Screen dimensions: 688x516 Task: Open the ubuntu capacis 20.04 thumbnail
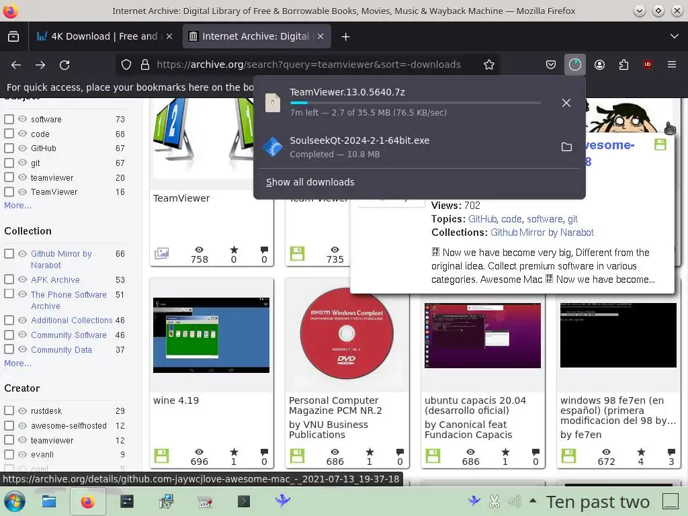pos(482,335)
